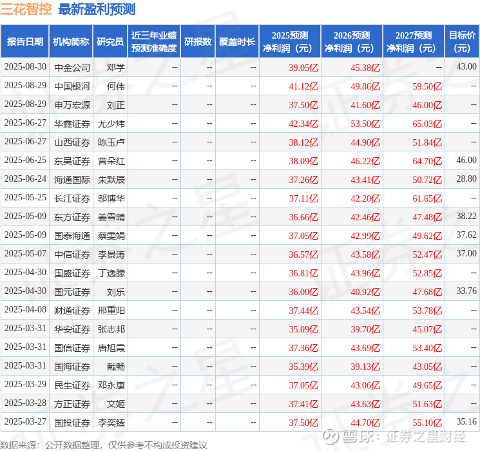Click target price 43.00
Screen dimensions: 480x451
coord(466,66)
